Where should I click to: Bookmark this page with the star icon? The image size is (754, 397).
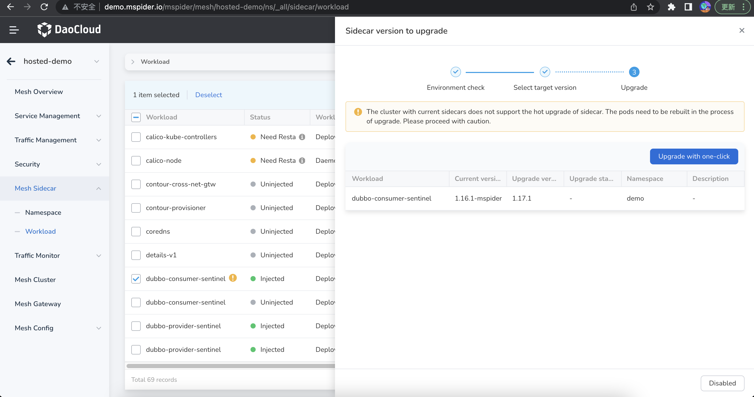(650, 7)
